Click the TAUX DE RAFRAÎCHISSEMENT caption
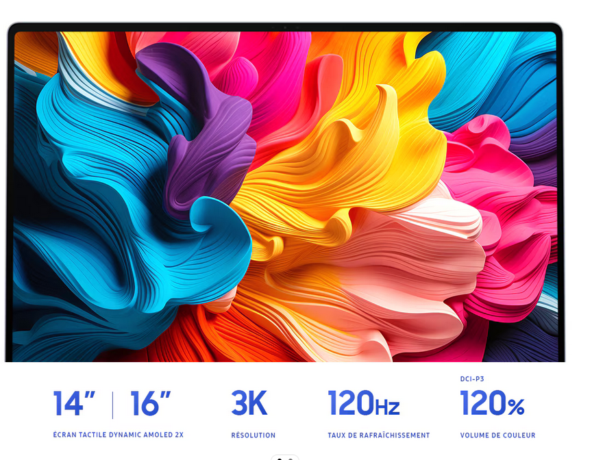The height and width of the screenshot is (460, 592). (378, 435)
